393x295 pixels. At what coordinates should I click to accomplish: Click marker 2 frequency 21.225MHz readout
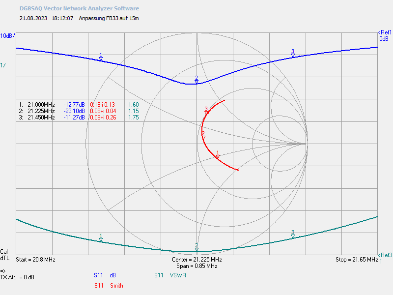[41, 111]
